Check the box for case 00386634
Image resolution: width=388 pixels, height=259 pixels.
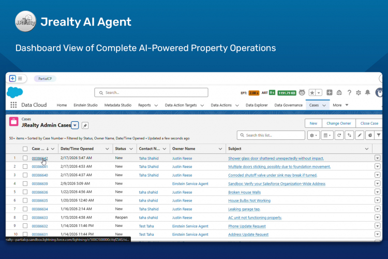coord(25,209)
